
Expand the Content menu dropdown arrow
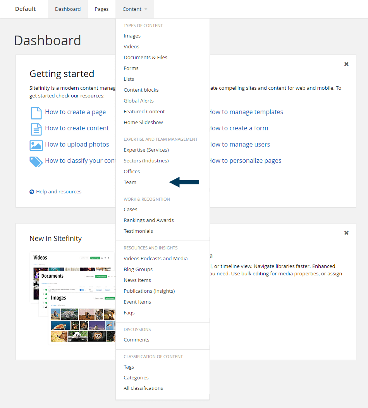(x=146, y=9)
